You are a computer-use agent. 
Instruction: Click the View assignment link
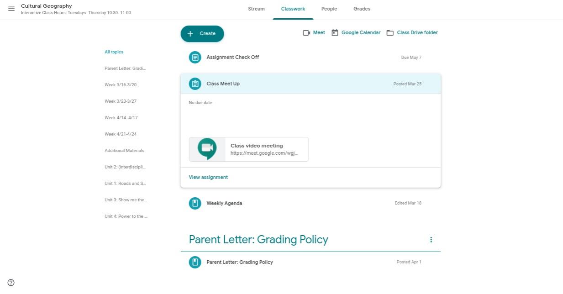click(x=208, y=177)
